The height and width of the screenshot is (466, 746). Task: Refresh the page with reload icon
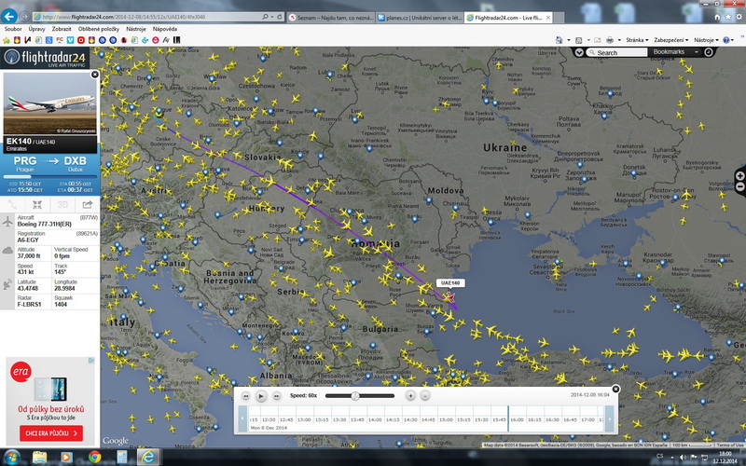point(279,17)
